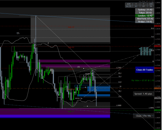Click the 23.6 Fibonacci level label

pos(120,96)
